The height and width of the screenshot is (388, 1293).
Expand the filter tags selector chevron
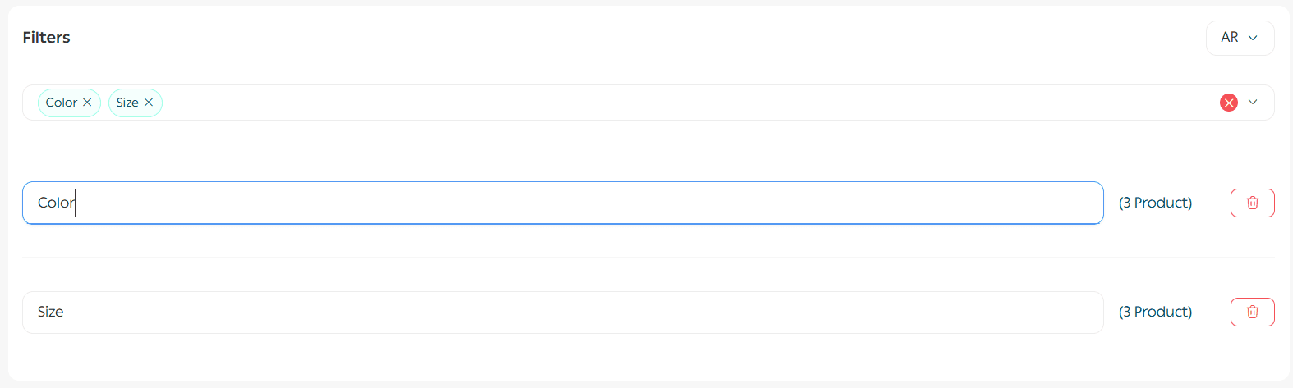coord(1253,103)
